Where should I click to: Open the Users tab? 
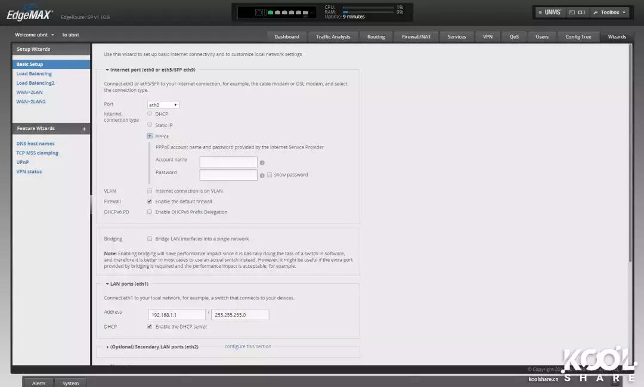(x=542, y=37)
